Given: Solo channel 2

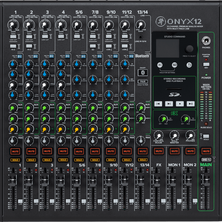Looking at the screenshot, I should pos(31,160).
